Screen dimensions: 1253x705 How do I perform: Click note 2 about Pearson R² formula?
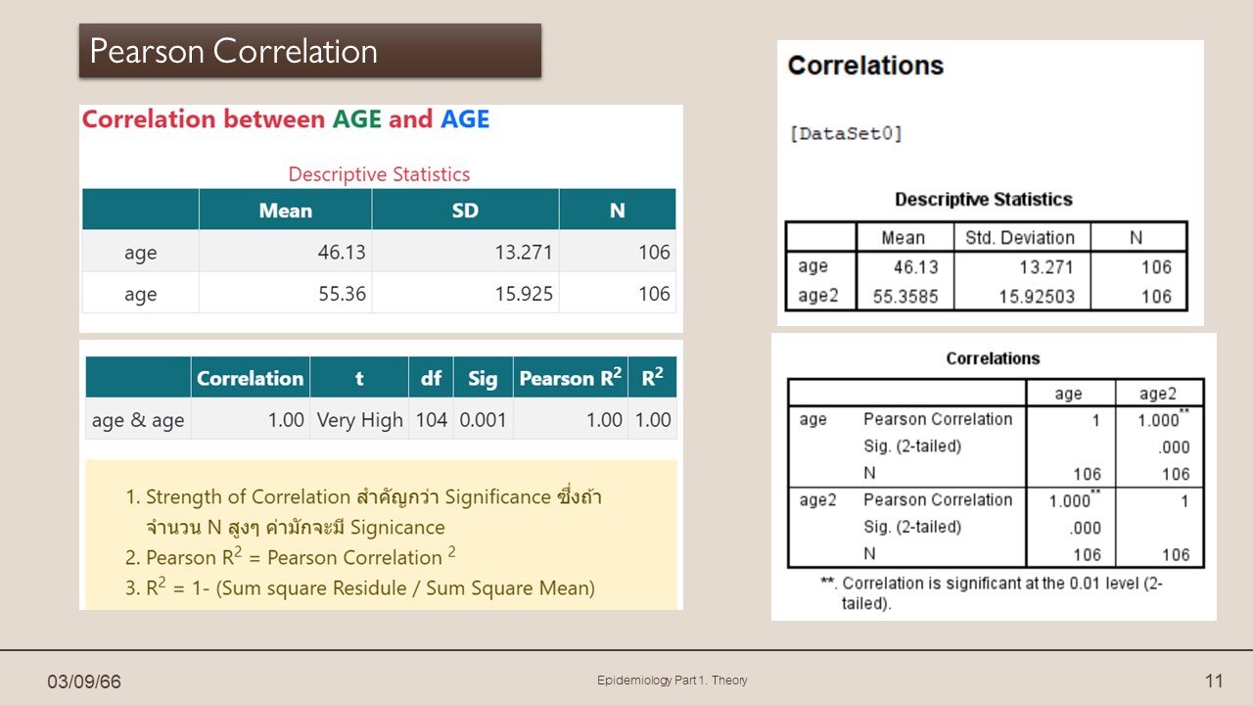coord(291,557)
